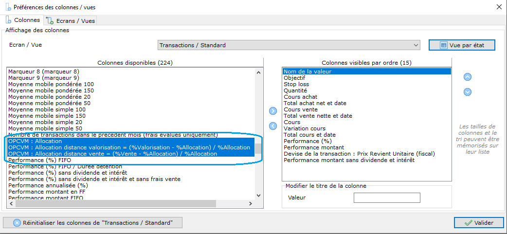The height and width of the screenshot is (234, 507).
Task: Select 'Cours' row in visible columns
Action: click(367, 122)
